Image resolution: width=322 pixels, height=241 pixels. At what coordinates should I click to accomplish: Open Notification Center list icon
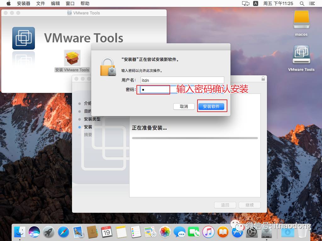(x=312, y=3)
